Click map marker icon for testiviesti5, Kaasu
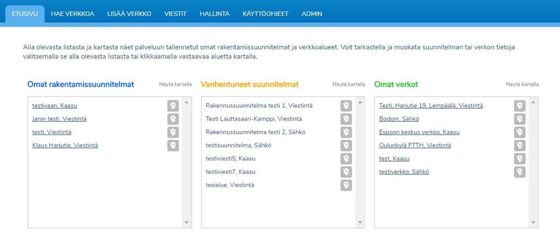 346,159
